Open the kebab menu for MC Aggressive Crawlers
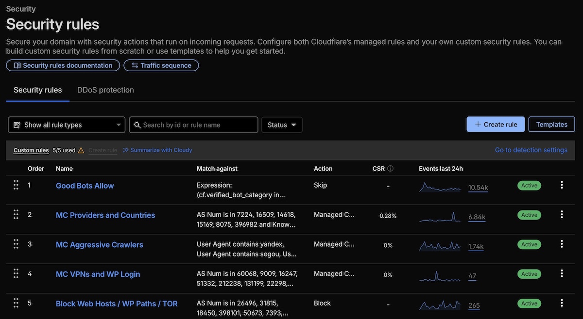 tap(562, 244)
